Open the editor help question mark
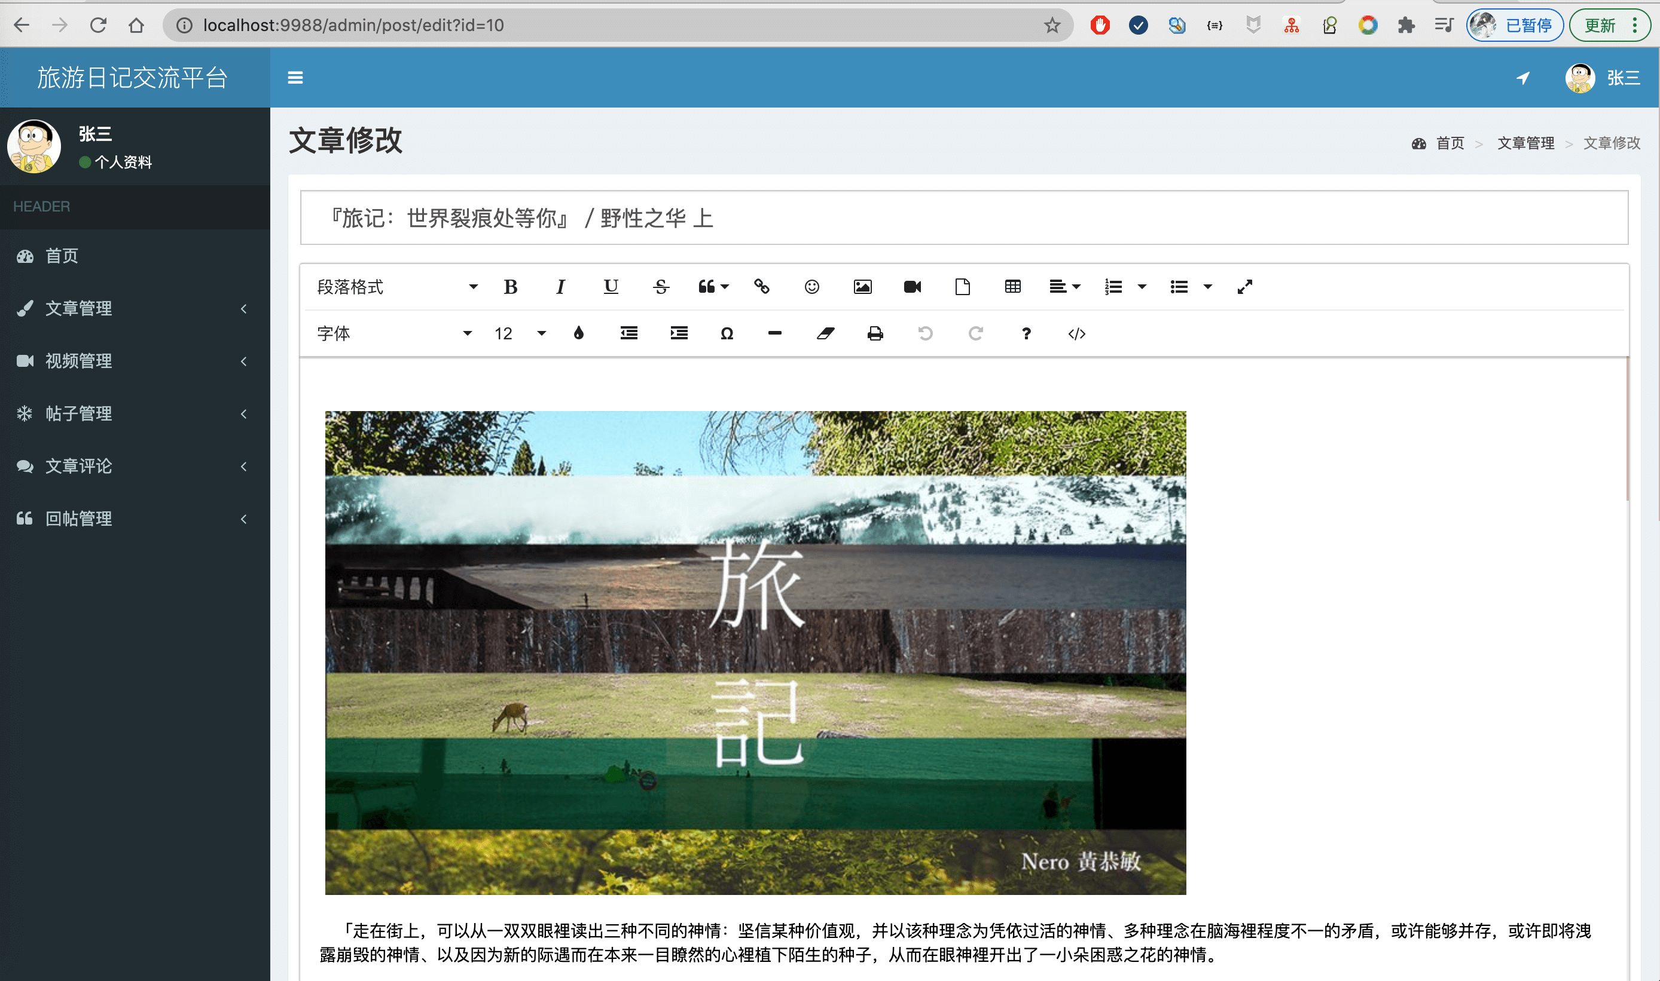 click(x=1026, y=333)
